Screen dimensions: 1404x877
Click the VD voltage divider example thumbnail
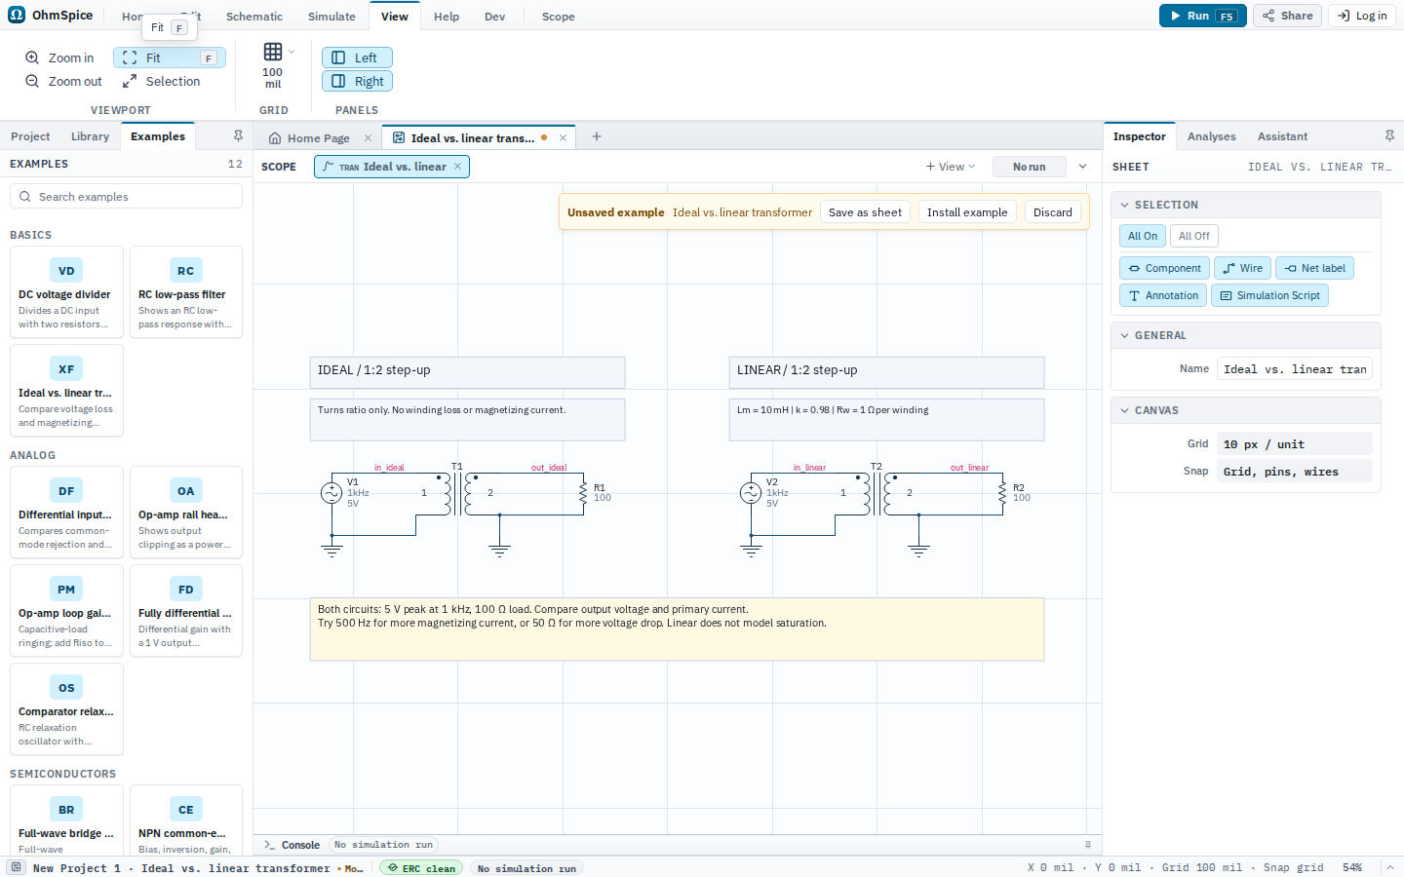[x=66, y=271]
